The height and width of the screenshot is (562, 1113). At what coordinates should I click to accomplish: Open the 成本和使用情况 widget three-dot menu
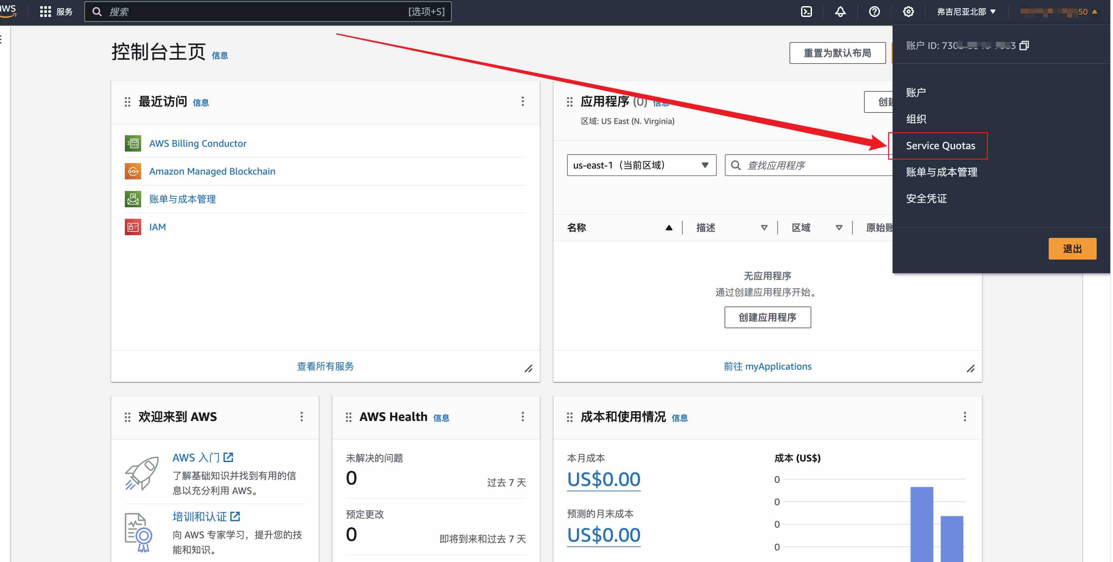(x=965, y=417)
